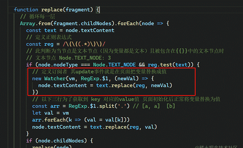
Task: Click 'node.textContent = text.replace(reg, newVal)' line
Action: pyautogui.click(x=105, y=86)
